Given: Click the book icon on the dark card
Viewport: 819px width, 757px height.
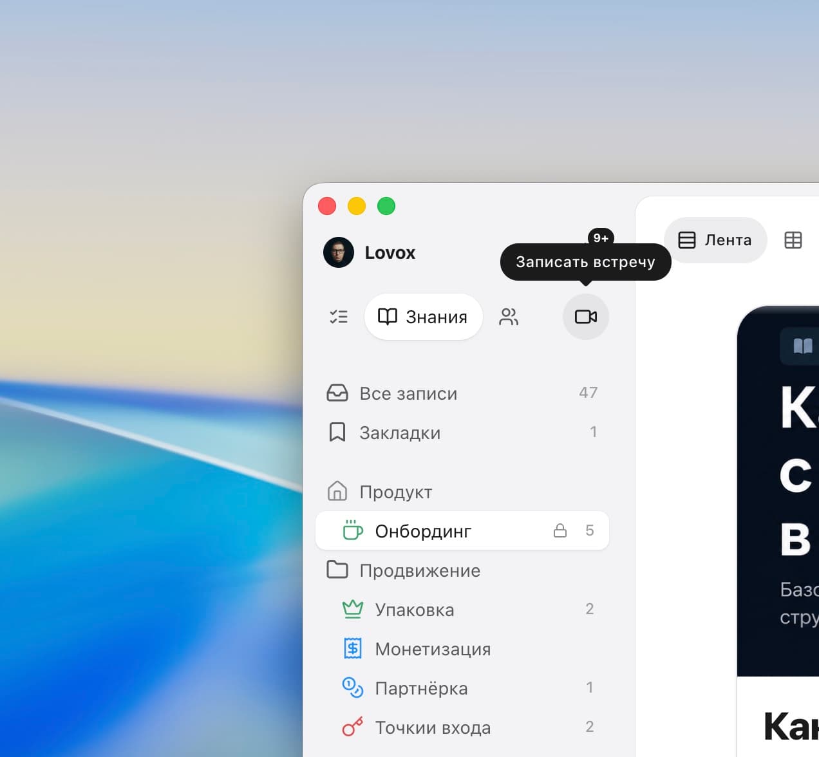Looking at the screenshot, I should tap(802, 346).
